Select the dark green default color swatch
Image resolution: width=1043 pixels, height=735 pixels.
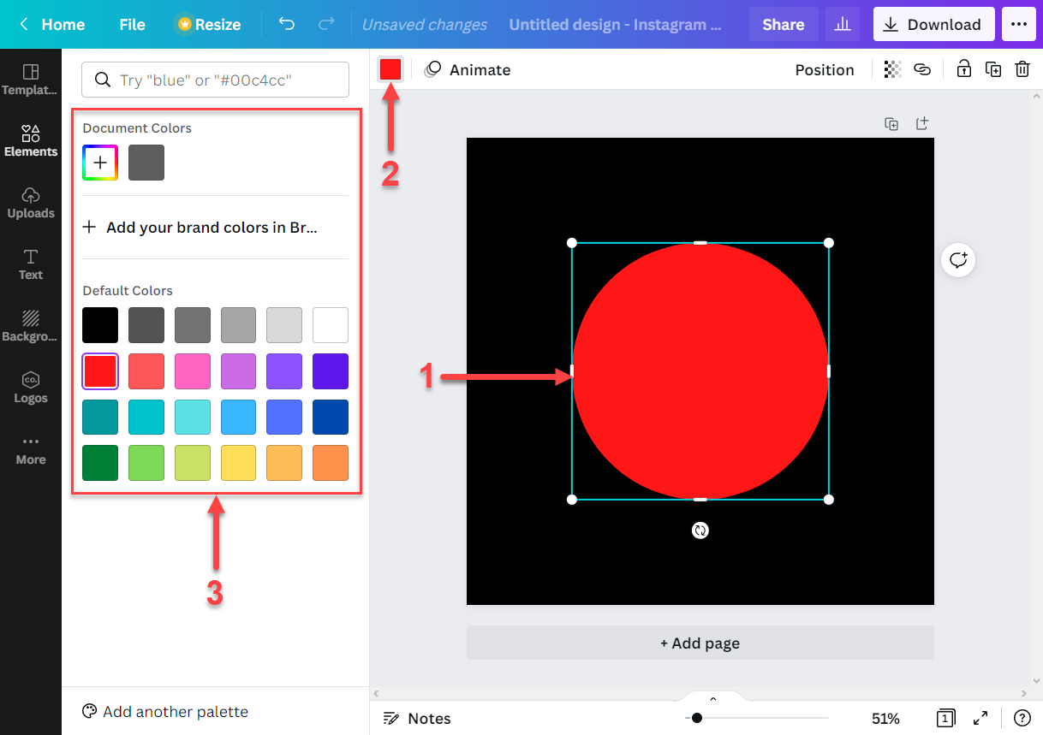99,463
